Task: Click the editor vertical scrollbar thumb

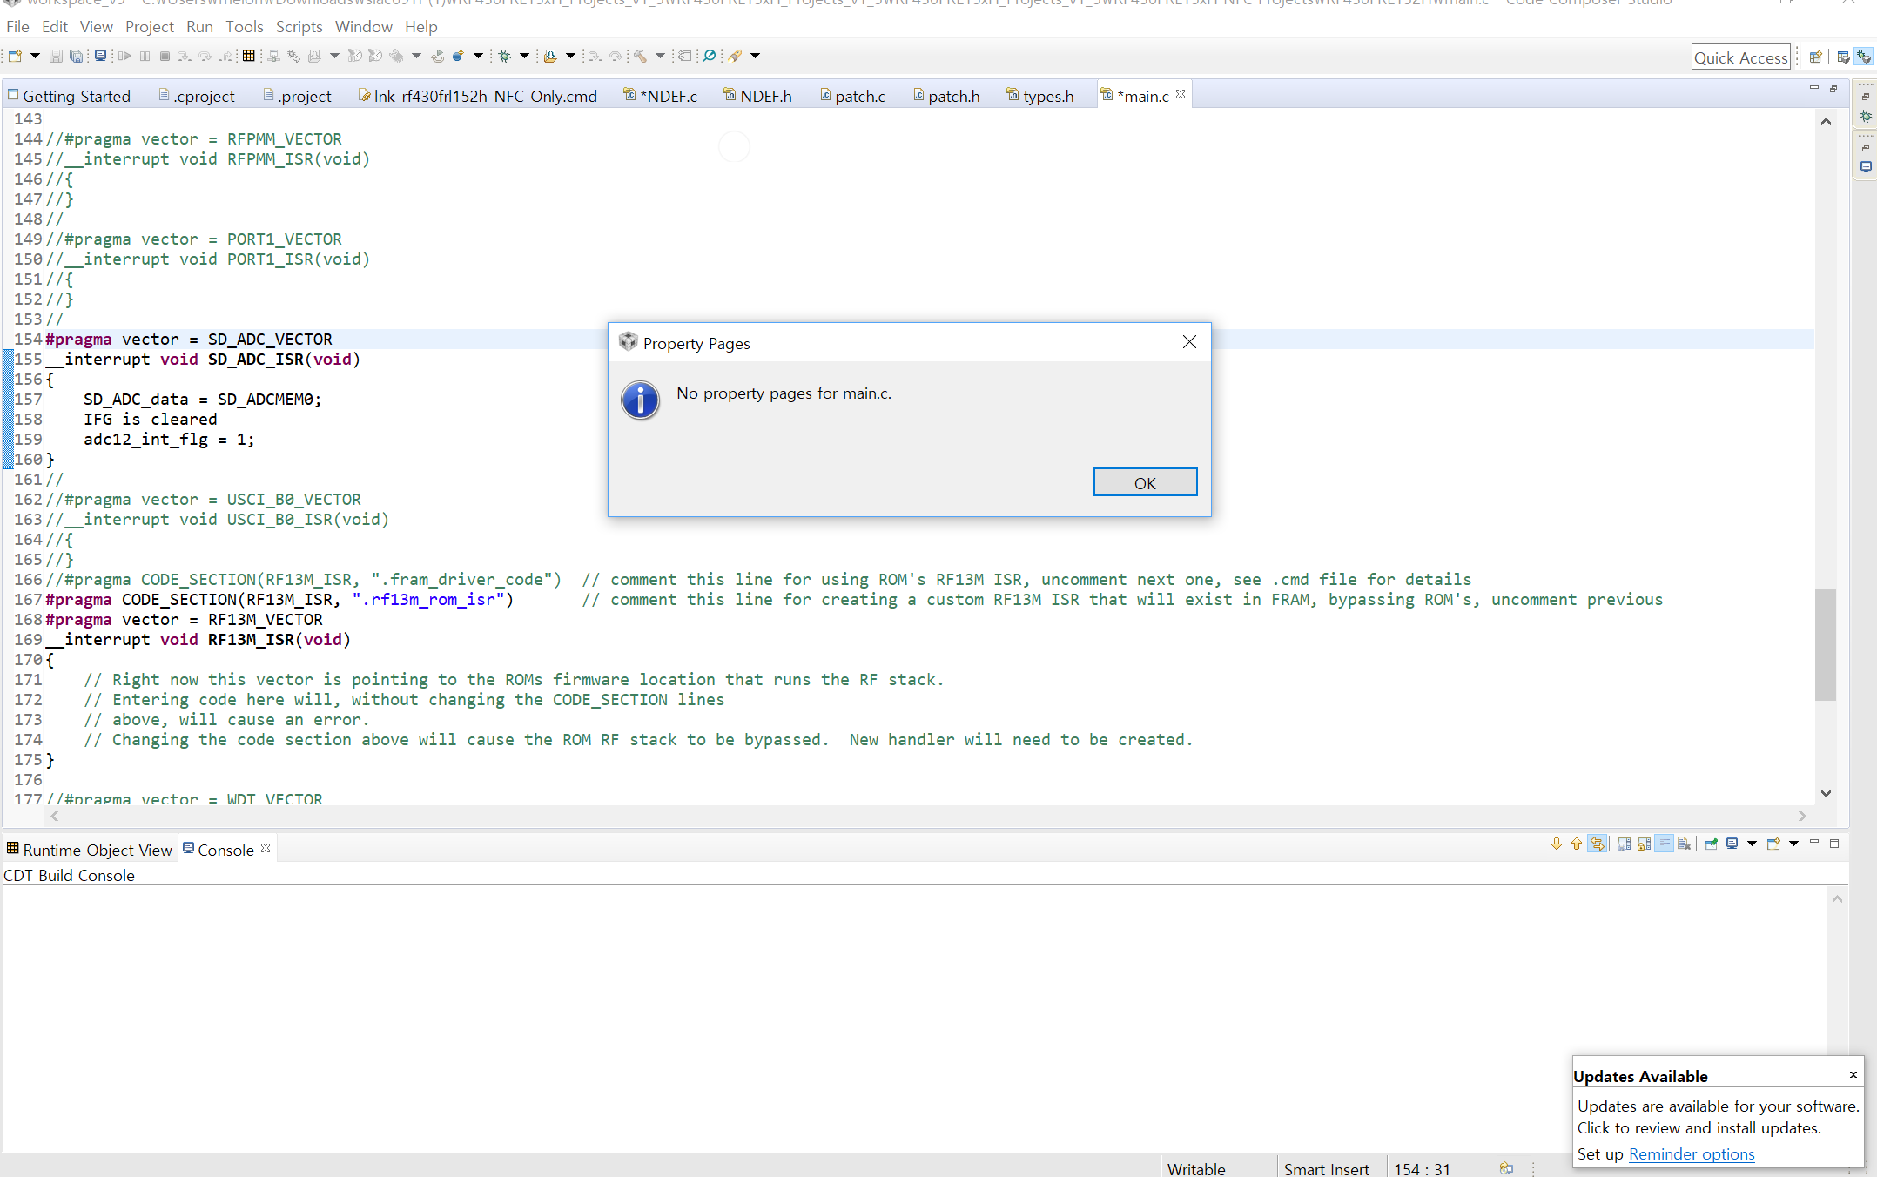Action: pyautogui.click(x=1826, y=644)
